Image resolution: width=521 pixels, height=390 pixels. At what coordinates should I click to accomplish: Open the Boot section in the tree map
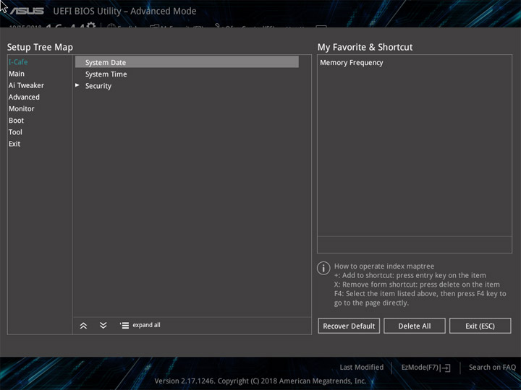(x=16, y=120)
